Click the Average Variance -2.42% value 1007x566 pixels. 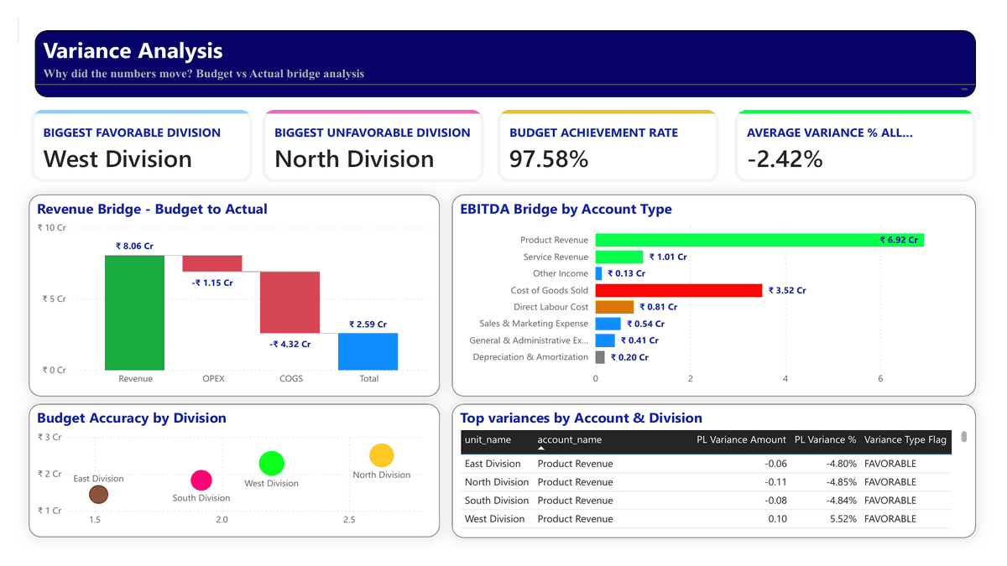click(x=785, y=158)
